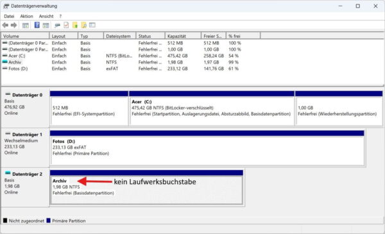385x234 pixels.
Task: Open the ? help menu
Action: click(60, 16)
